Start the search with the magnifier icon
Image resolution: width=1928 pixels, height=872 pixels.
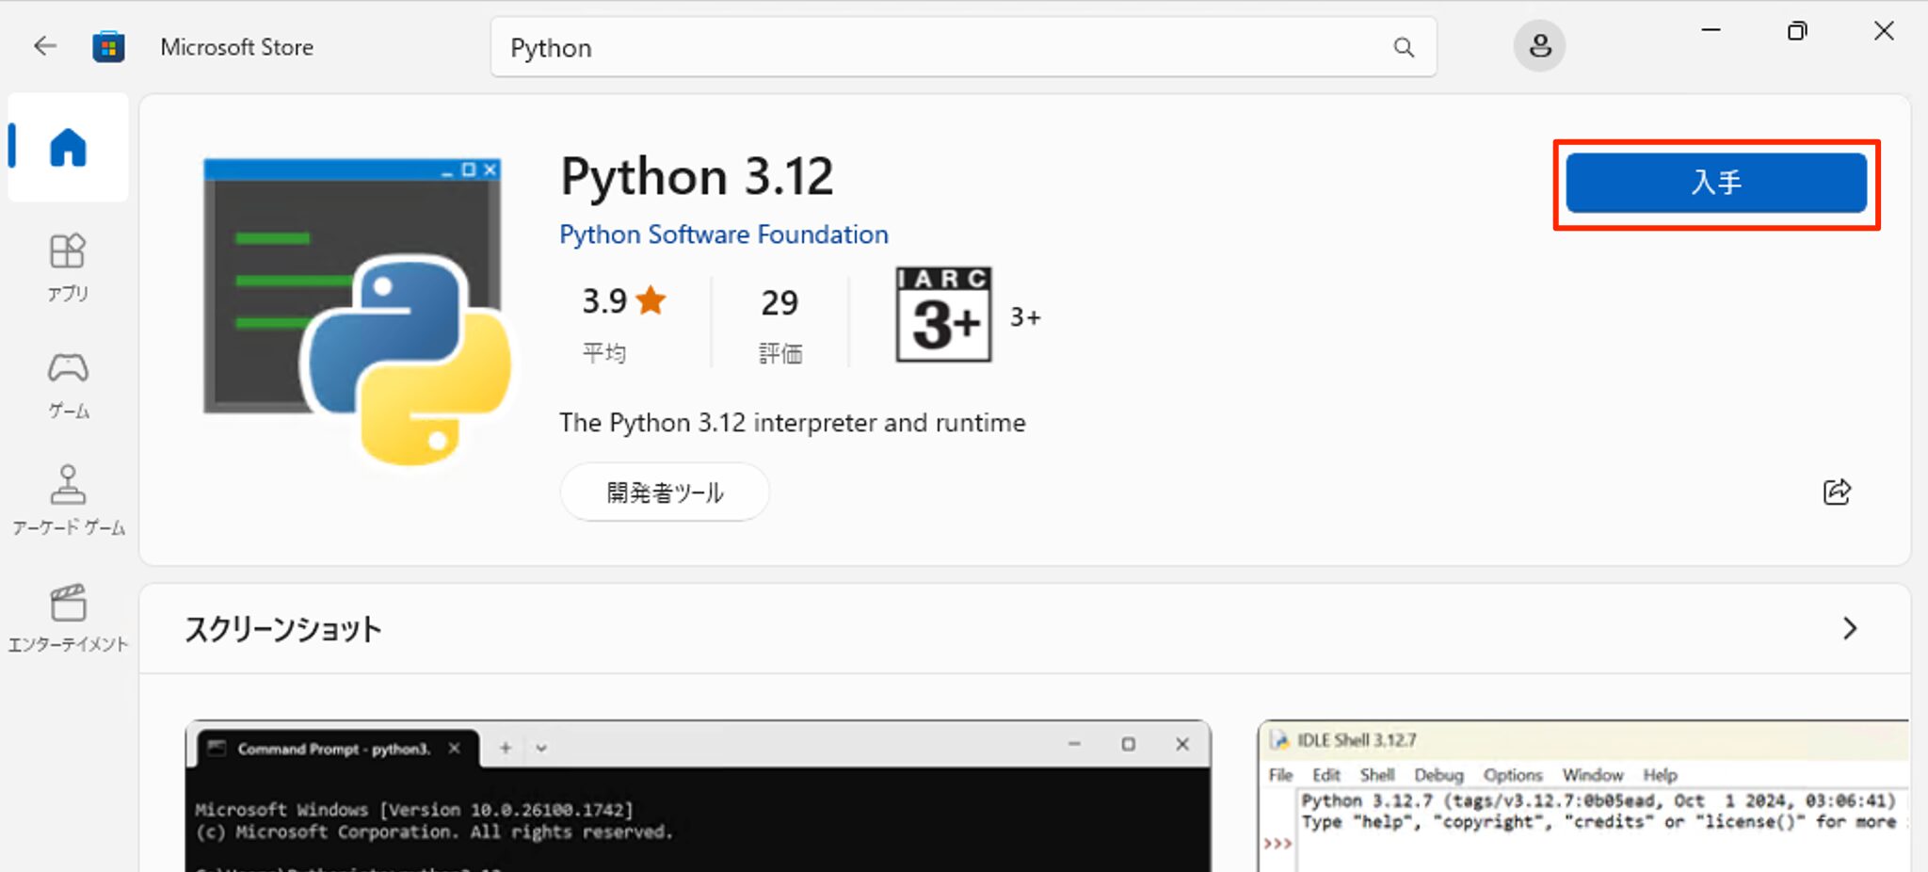pyautogui.click(x=1404, y=47)
